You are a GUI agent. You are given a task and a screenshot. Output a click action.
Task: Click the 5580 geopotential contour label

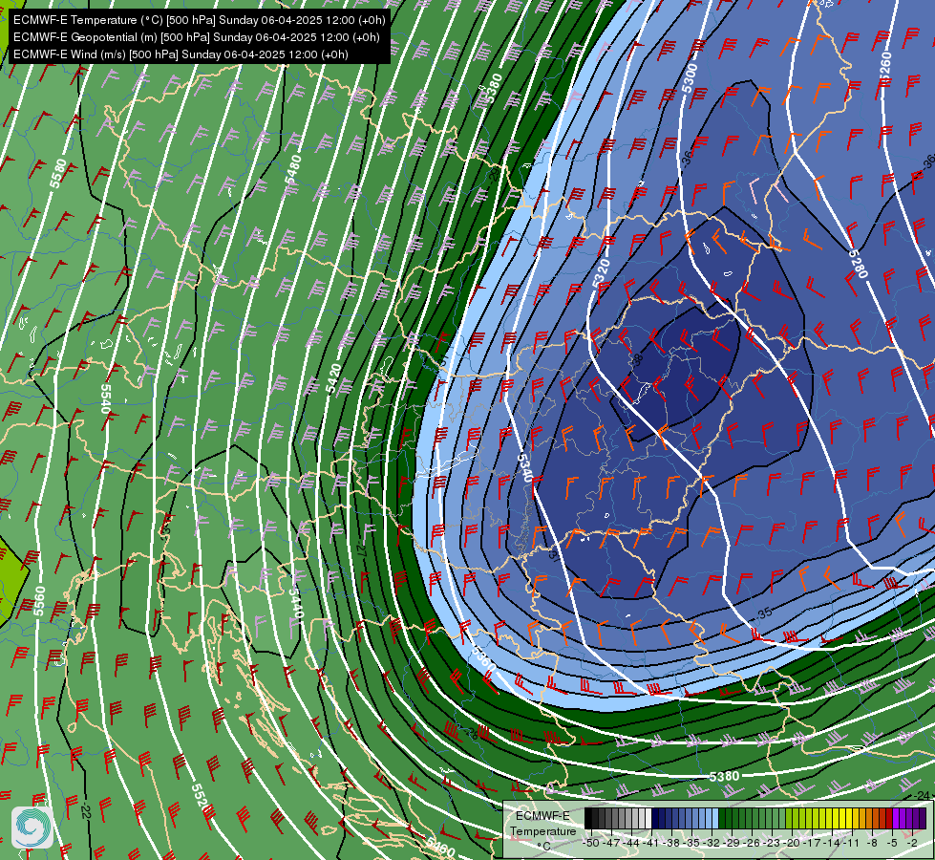tap(58, 174)
